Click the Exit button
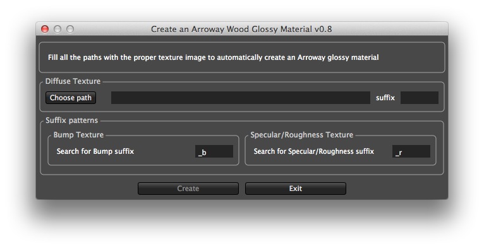The height and width of the screenshot is (249, 484). click(296, 188)
